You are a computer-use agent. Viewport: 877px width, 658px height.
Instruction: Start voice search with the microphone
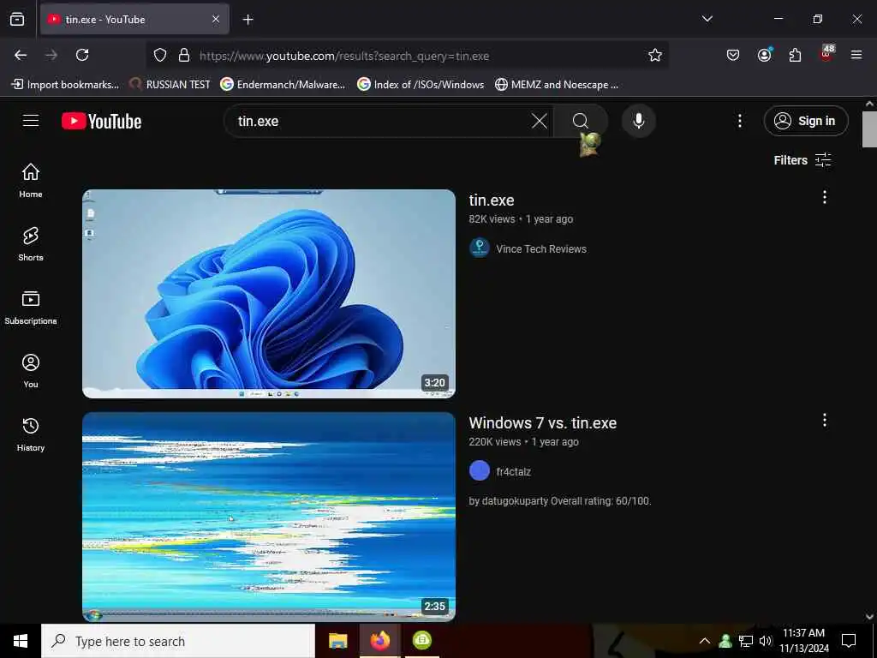point(639,121)
